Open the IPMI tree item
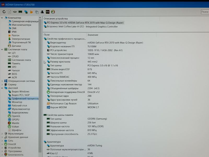This screenshot has height=157, width=209. pyautogui.click(x=12, y=32)
